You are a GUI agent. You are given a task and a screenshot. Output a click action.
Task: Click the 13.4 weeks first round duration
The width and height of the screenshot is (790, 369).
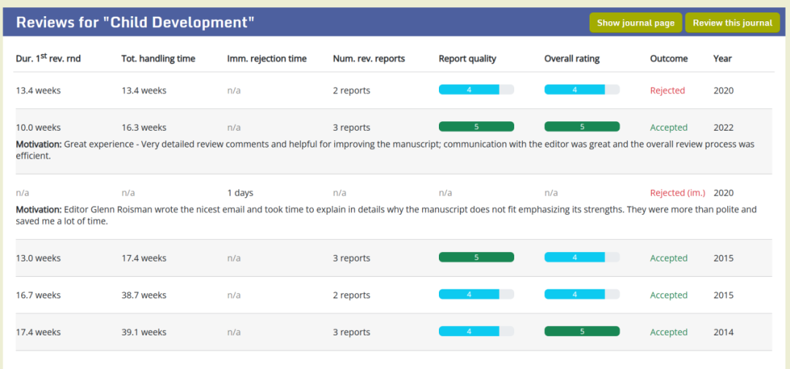click(38, 91)
